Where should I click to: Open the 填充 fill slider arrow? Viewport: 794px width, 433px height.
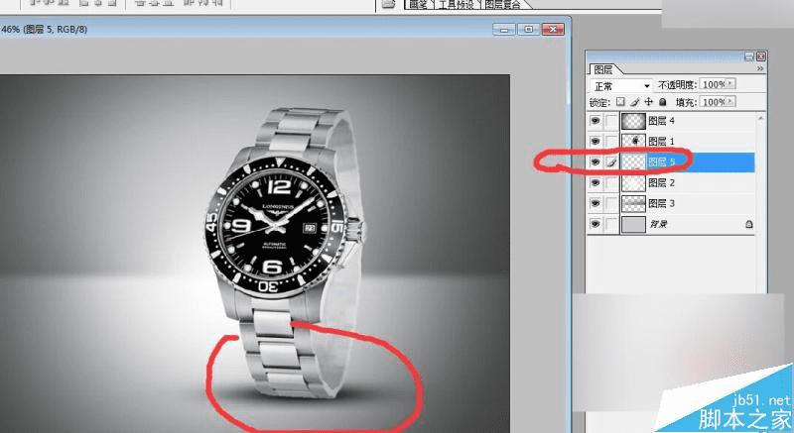(731, 101)
